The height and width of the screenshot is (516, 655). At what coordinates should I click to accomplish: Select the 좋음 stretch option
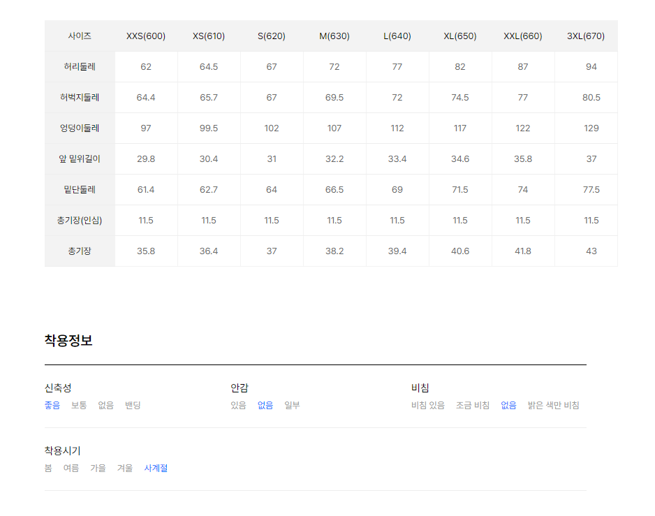pos(52,405)
